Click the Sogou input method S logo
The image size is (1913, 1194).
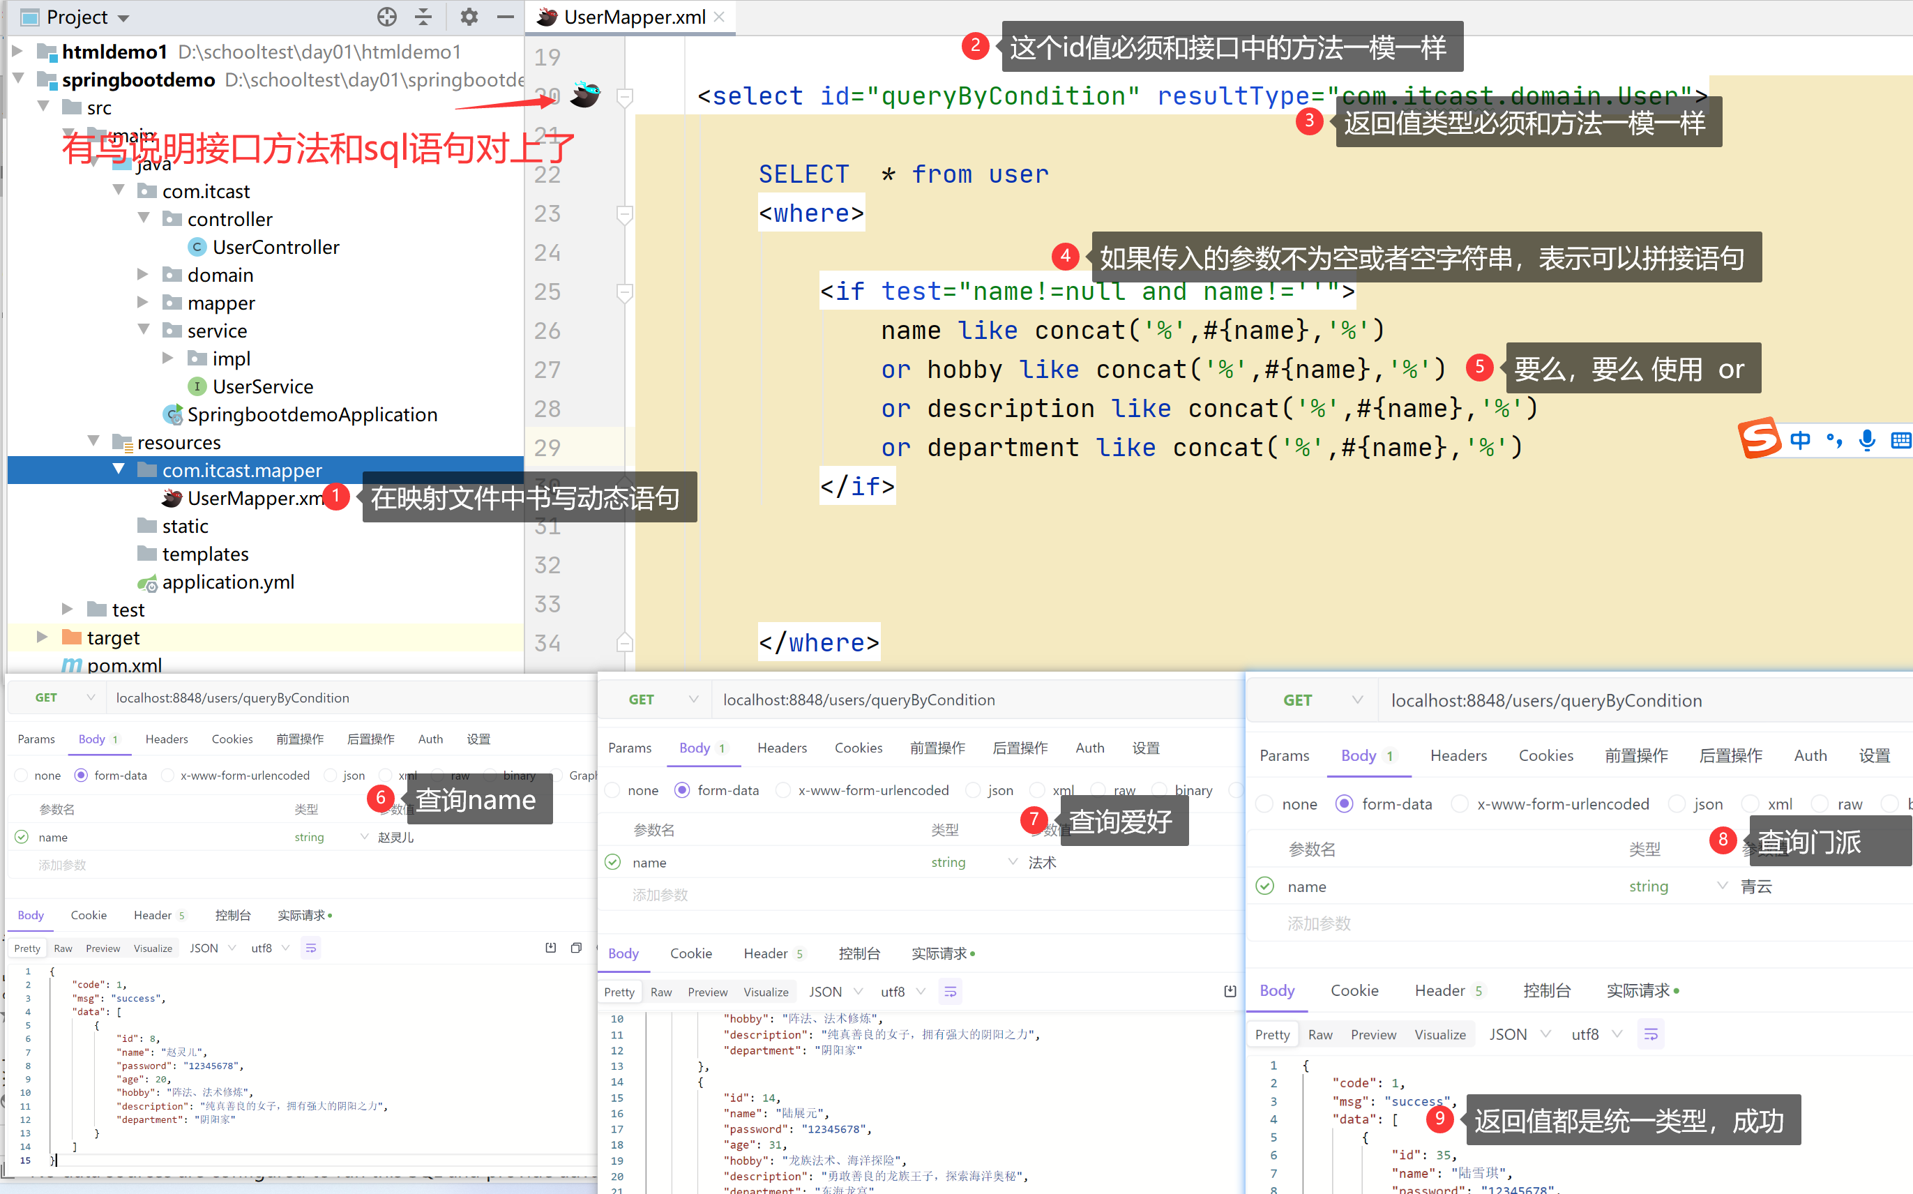1759,438
